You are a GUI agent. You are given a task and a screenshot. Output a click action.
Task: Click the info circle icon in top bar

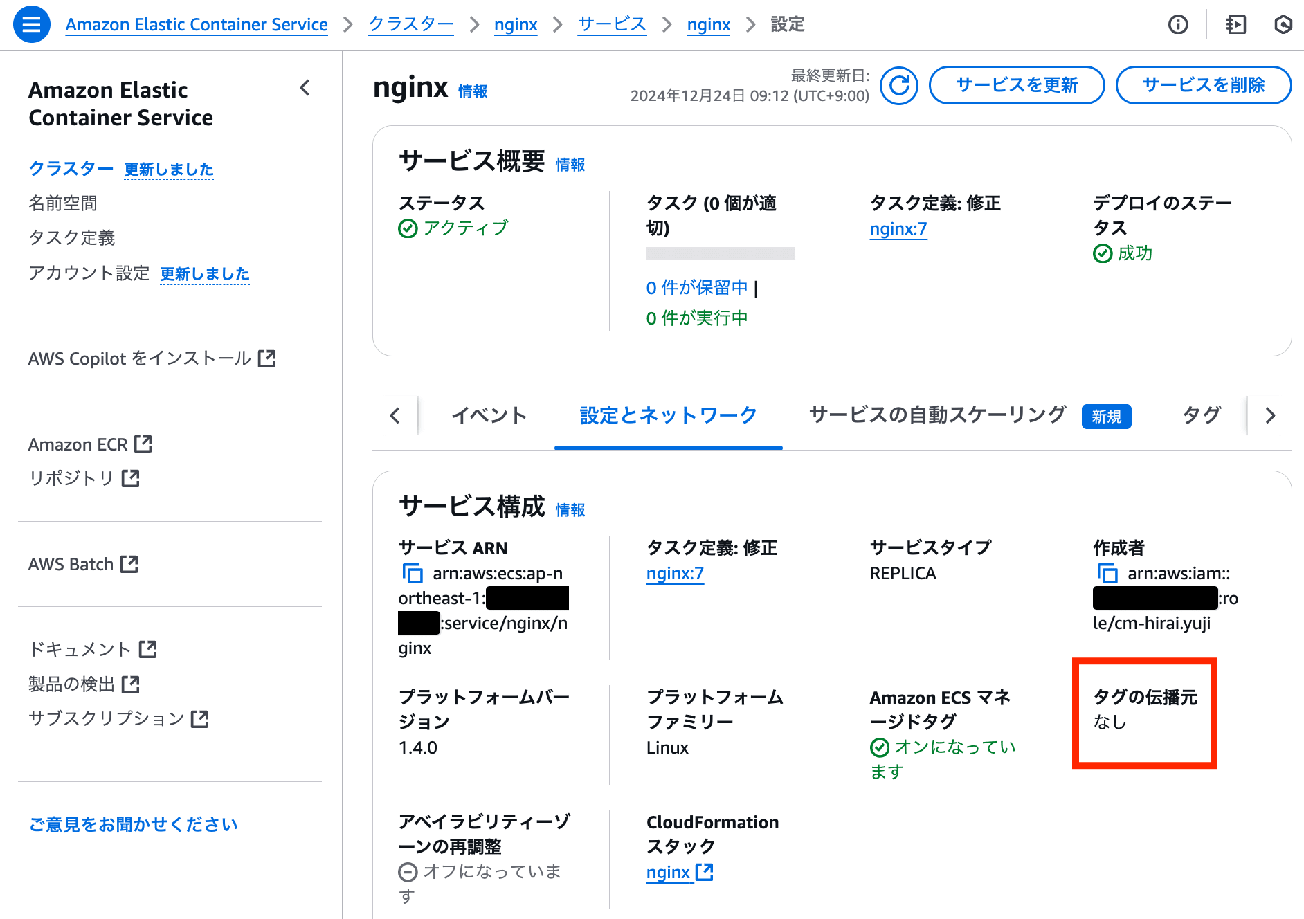click(x=1178, y=25)
